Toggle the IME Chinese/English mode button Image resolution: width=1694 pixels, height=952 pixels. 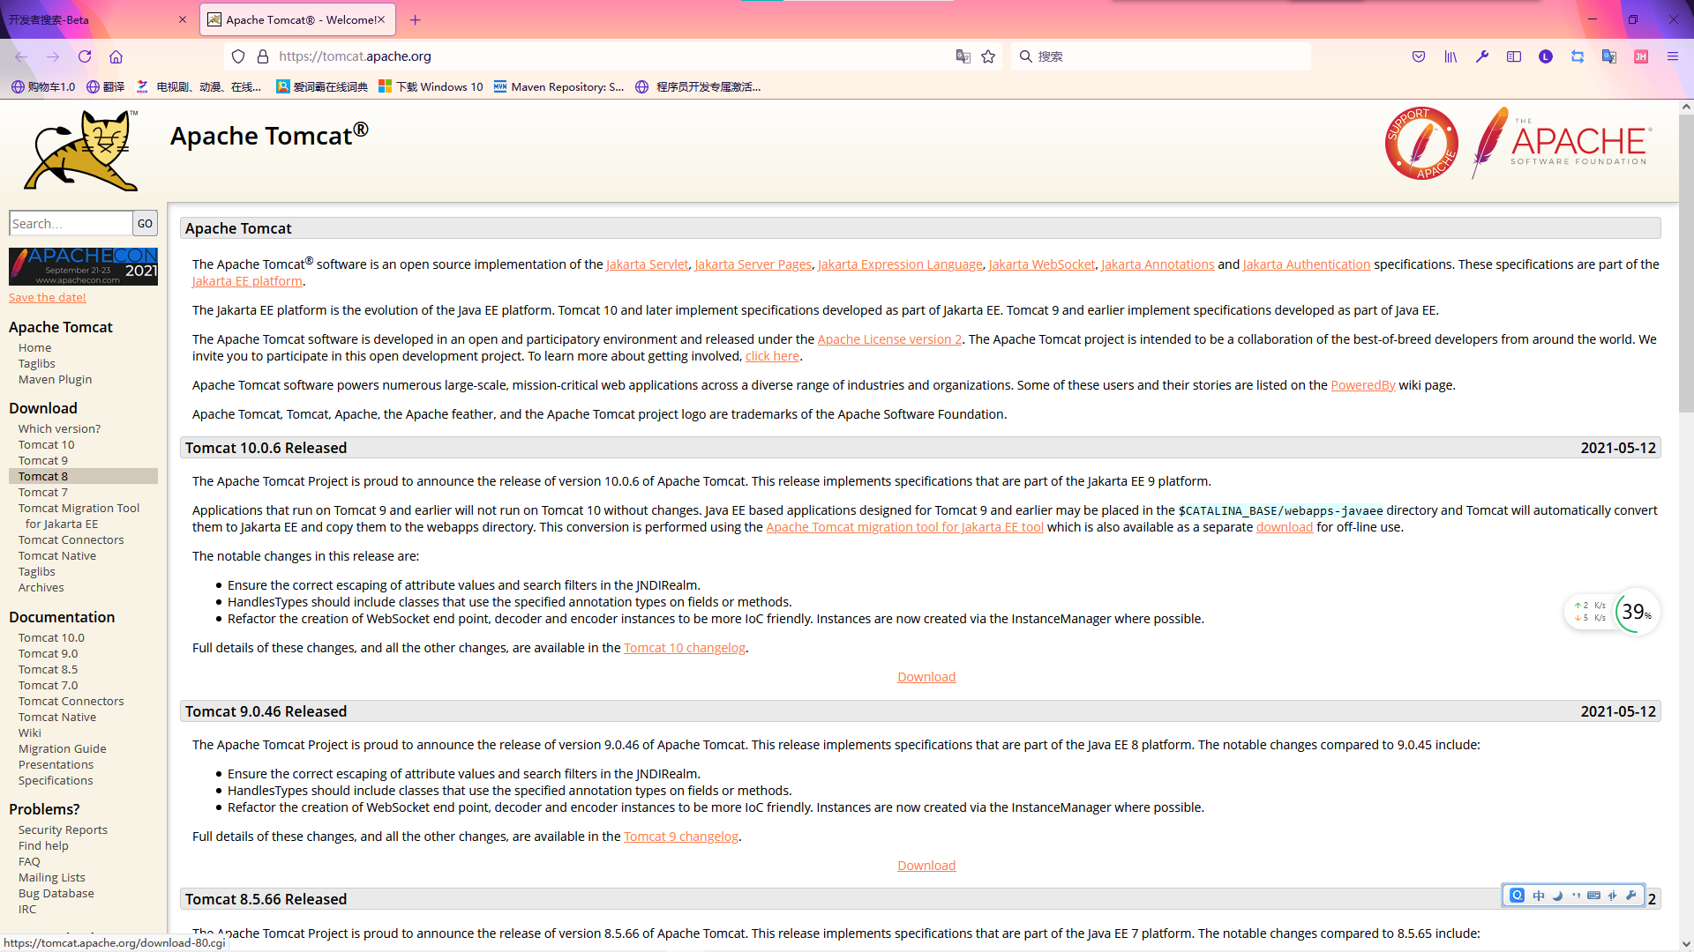[1539, 896]
